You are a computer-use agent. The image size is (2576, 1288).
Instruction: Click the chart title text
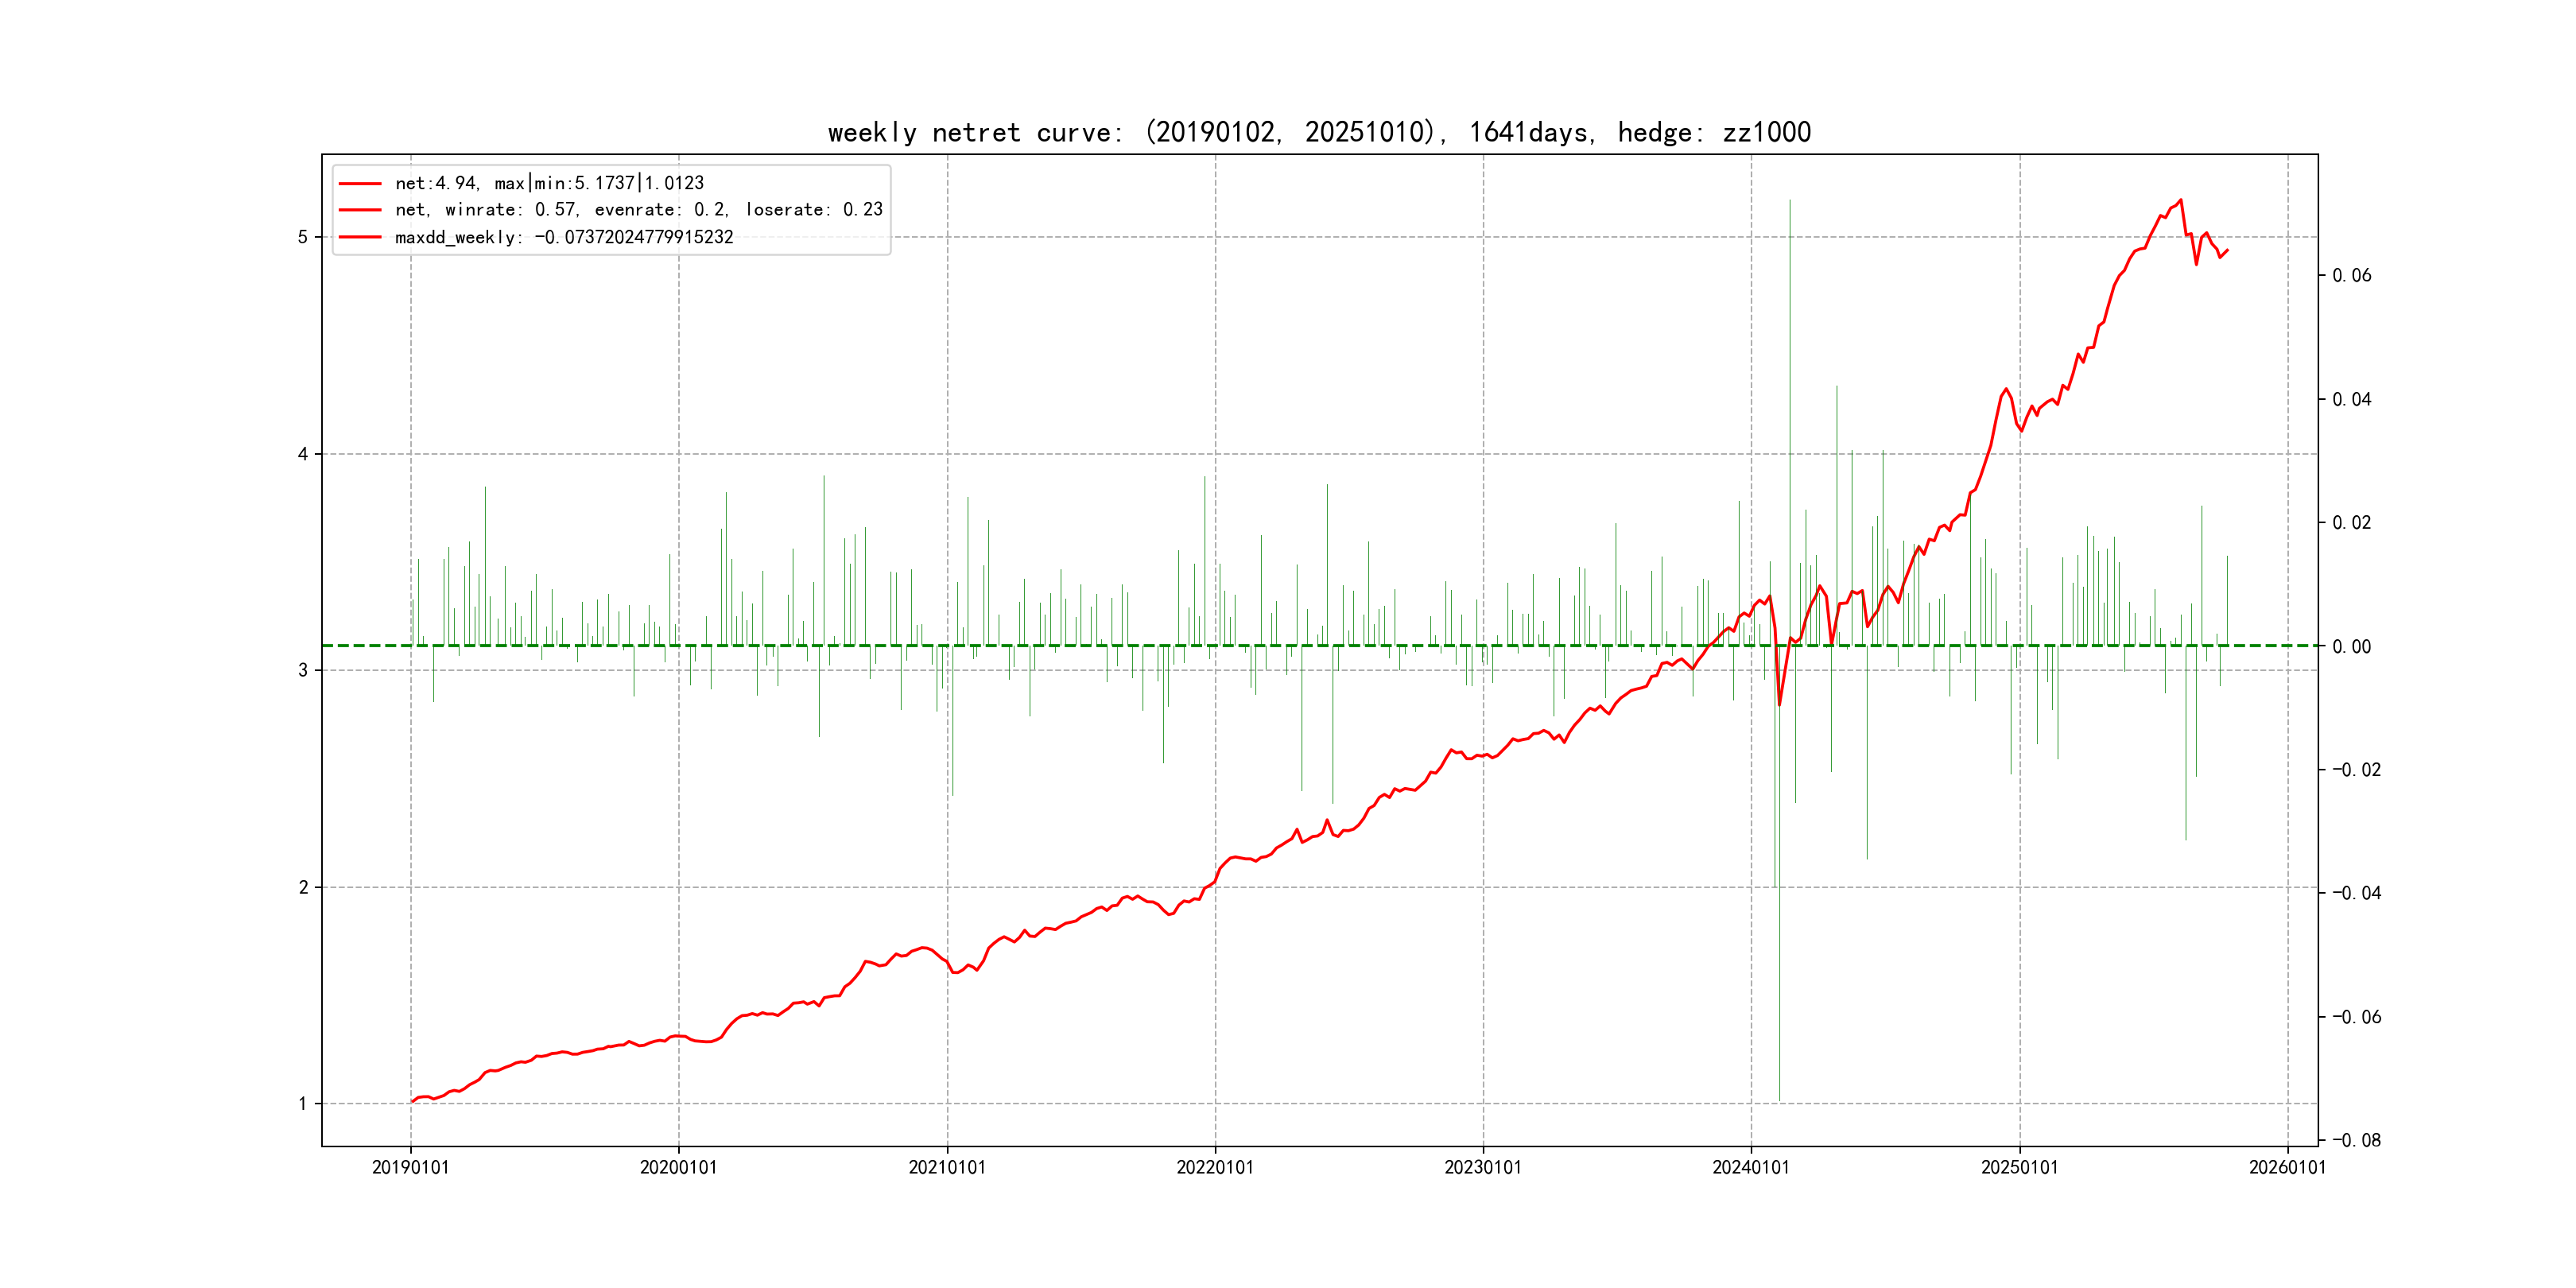(1319, 132)
